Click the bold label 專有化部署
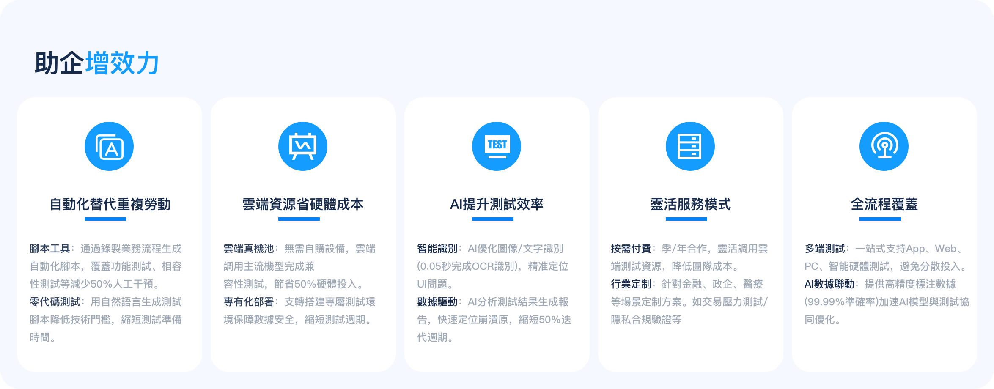This screenshot has width=994, height=389. [249, 302]
